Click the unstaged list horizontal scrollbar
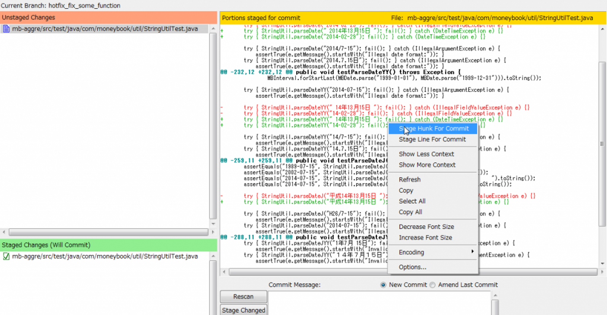This screenshot has height=315, width=607. coord(108,232)
